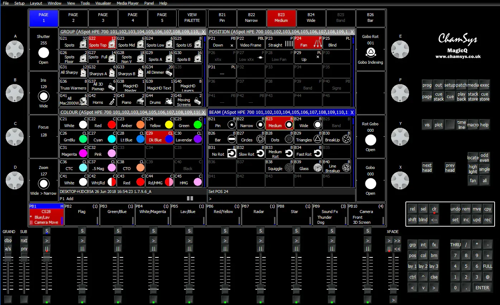Apply the No Rot beam palette B31
The image size is (500, 305).
222,151
